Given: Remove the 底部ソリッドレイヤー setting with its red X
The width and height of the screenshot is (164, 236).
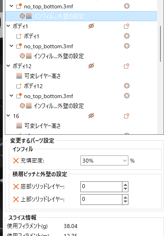Looking at the screenshot, I should click(16, 187).
